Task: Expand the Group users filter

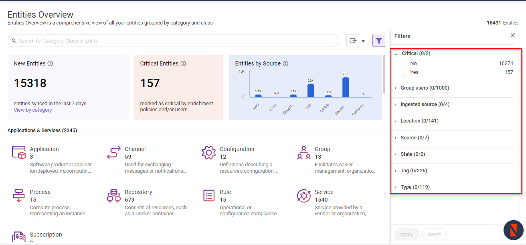Action: click(x=396, y=88)
